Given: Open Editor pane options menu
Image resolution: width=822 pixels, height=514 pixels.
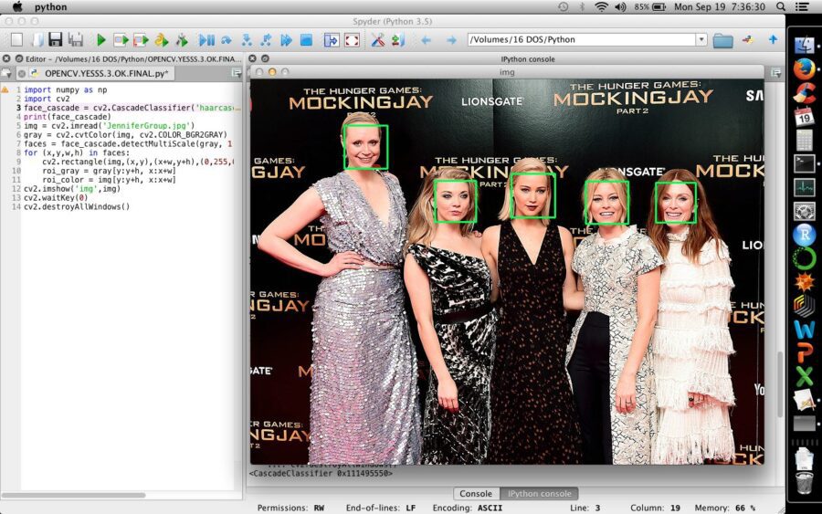Looking at the screenshot, I should 237,73.
